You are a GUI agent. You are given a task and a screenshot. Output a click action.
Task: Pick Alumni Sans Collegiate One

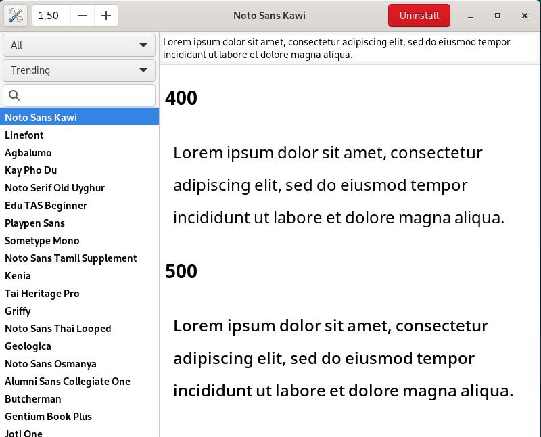click(x=79, y=382)
